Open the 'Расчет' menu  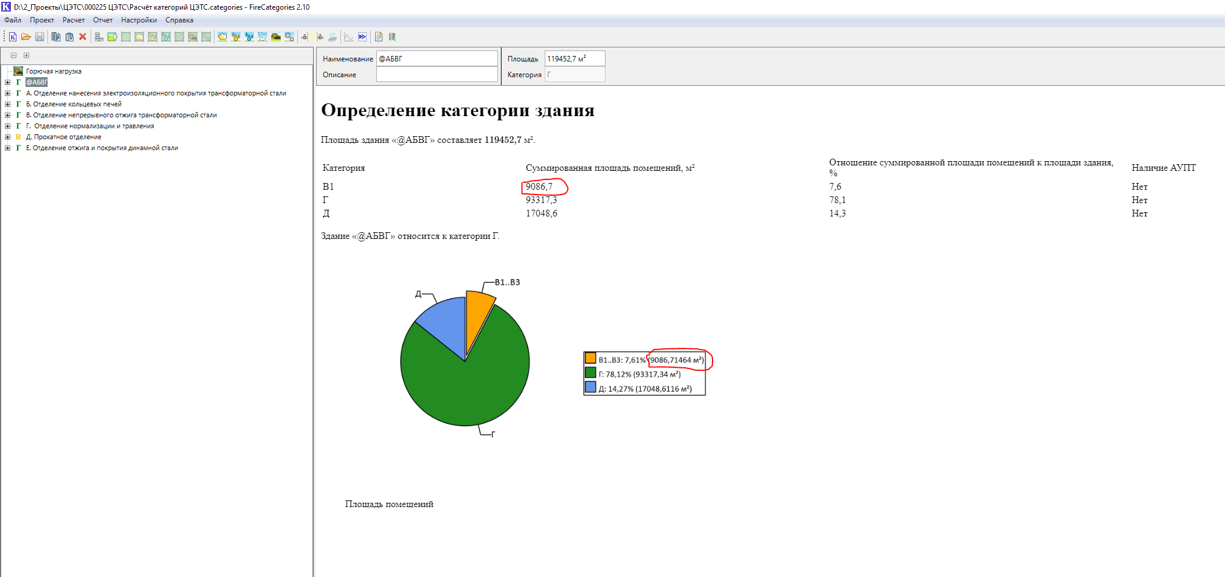coord(74,20)
